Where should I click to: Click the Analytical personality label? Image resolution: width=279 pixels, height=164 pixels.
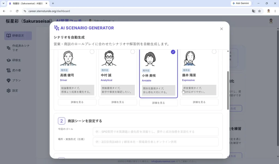coord(107,80)
